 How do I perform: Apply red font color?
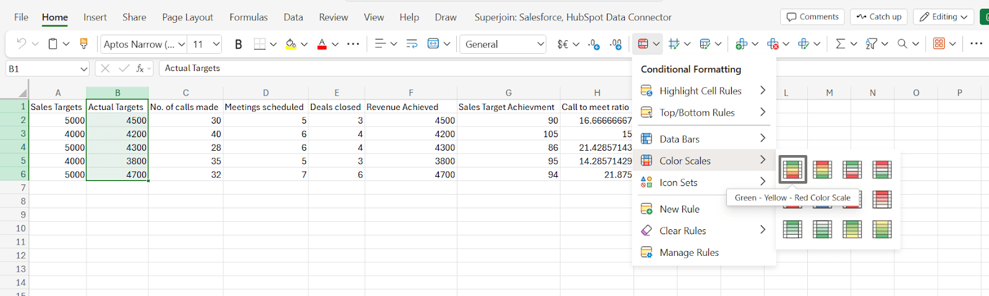pos(321,44)
